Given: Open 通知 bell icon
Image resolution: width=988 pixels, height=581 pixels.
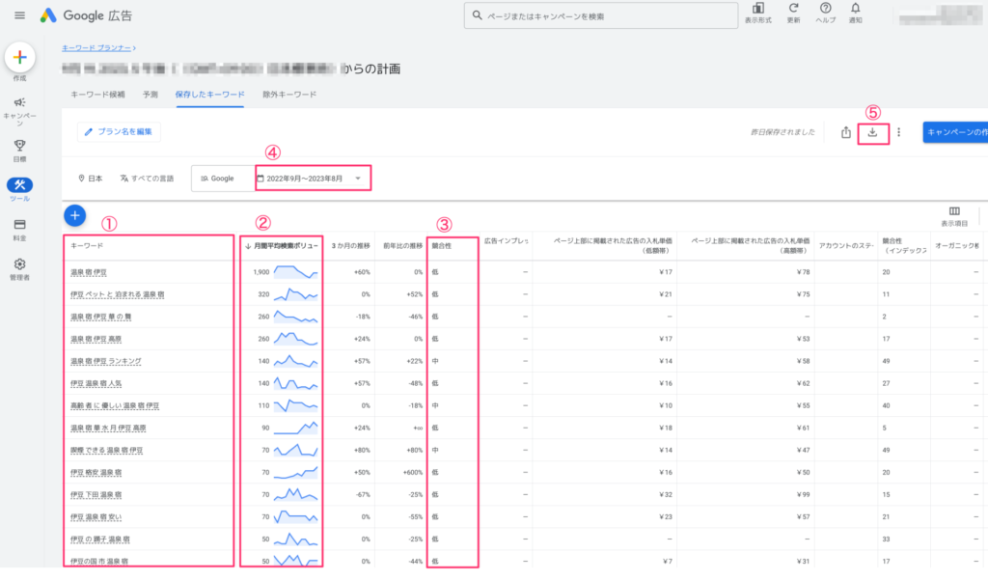Looking at the screenshot, I should pyautogui.click(x=855, y=8).
